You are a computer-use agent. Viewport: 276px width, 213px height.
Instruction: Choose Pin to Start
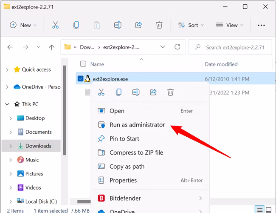point(150,138)
